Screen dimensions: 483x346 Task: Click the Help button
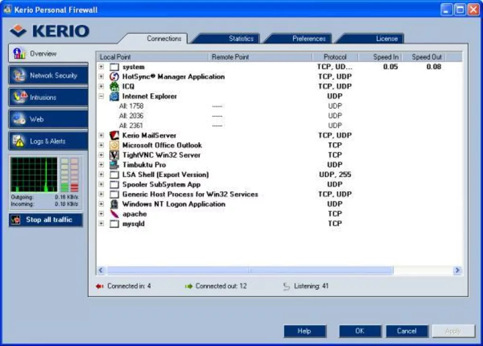[304, 331]
